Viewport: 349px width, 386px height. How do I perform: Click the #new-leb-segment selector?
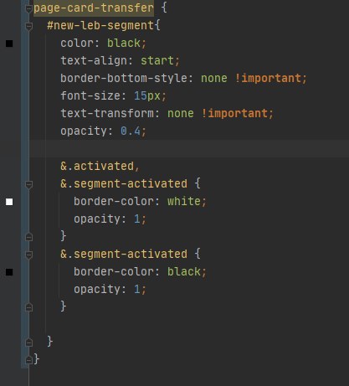click(100, 26)
